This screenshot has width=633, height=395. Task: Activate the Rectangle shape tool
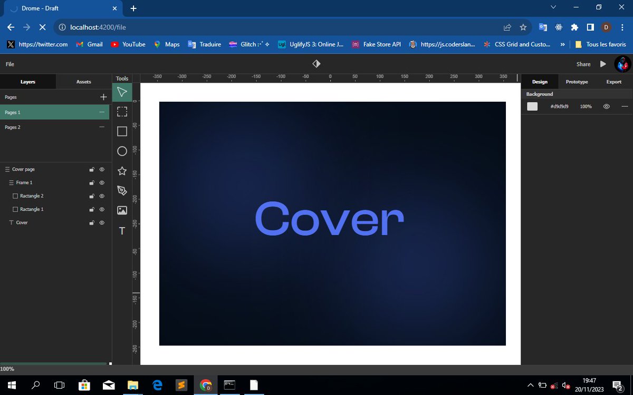(122, 131)
